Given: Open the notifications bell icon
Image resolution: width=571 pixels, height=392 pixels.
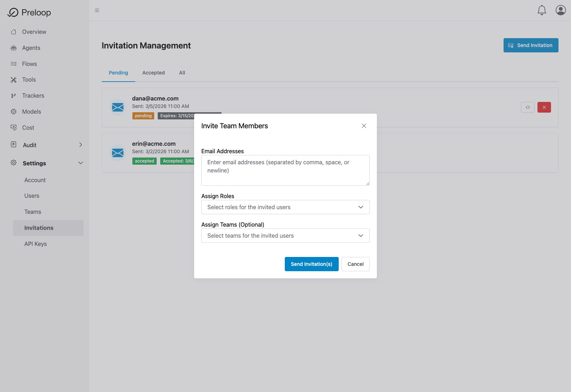Looking at the screenshot, I should pyautogui.click(x=542, y=10).
